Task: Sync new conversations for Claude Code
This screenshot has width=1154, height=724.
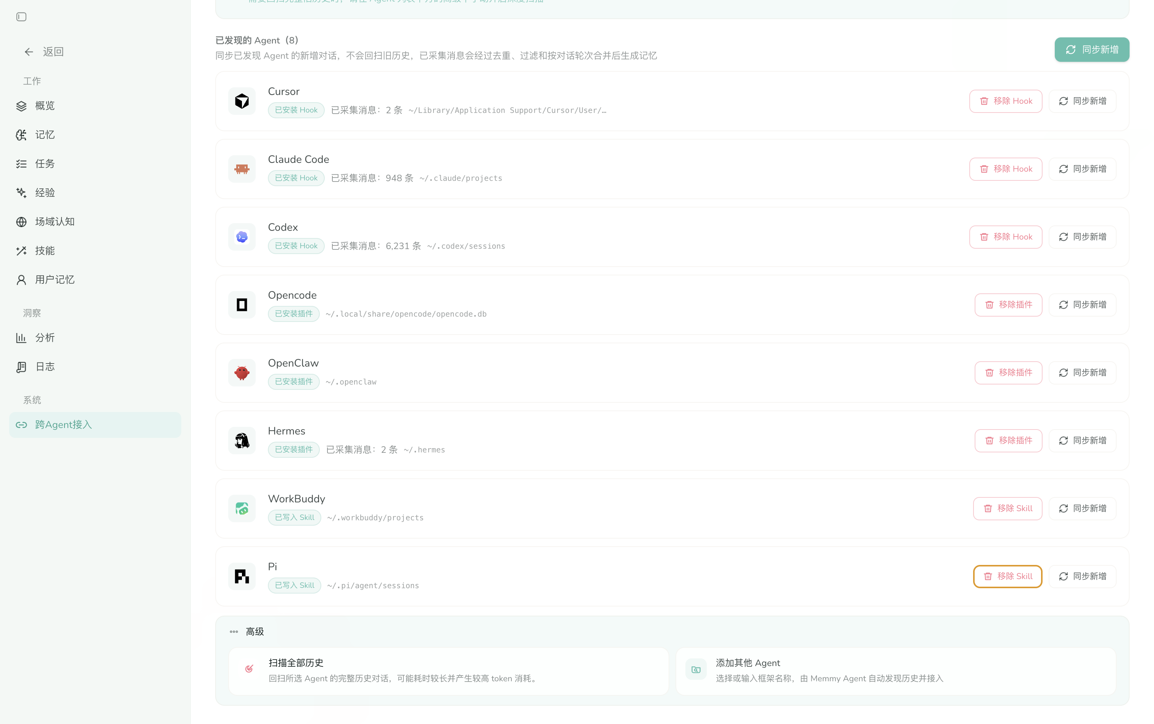Action: (1082, 169)
